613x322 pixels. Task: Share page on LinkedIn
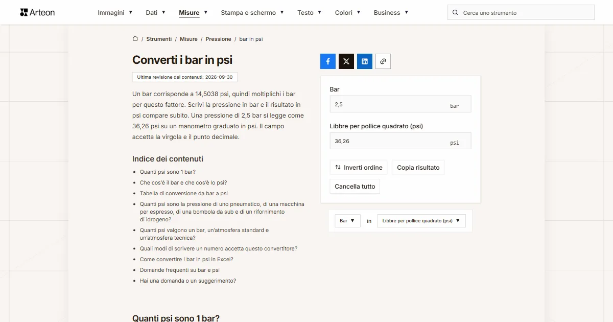(x=365, y=61)
